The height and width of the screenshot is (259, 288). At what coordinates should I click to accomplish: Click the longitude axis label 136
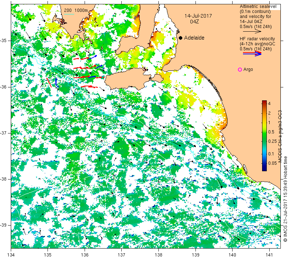tap(85, 255)
